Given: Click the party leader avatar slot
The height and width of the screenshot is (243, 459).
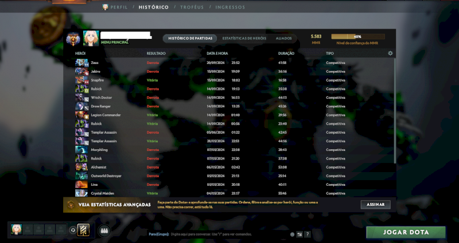Looking at the screenshot, I should tap(17, 230).
